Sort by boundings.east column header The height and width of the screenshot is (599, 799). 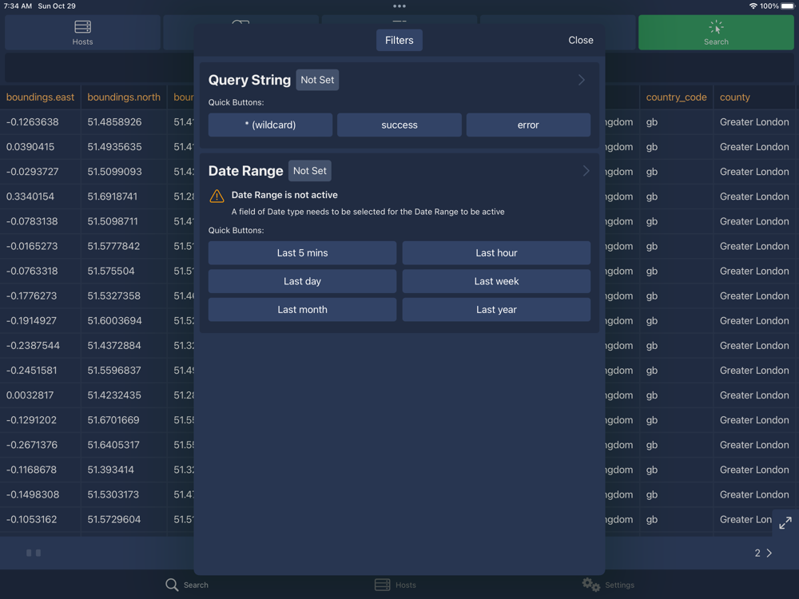(x=40, y=97)
